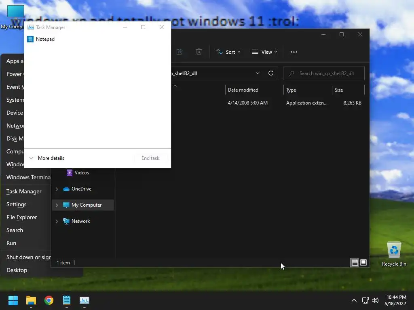Open volume tray icon

click(375, 300)
